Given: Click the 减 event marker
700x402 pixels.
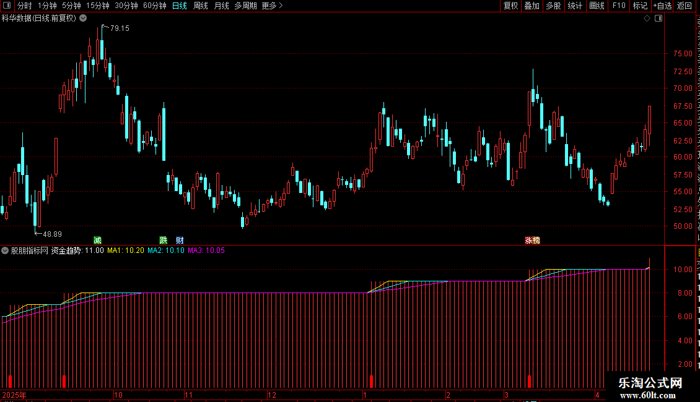Looking at the screenshot, I should [97, 240].
